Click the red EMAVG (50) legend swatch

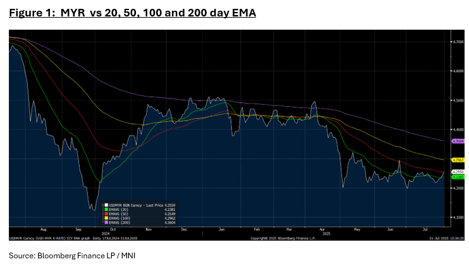(x=106, y=213)
